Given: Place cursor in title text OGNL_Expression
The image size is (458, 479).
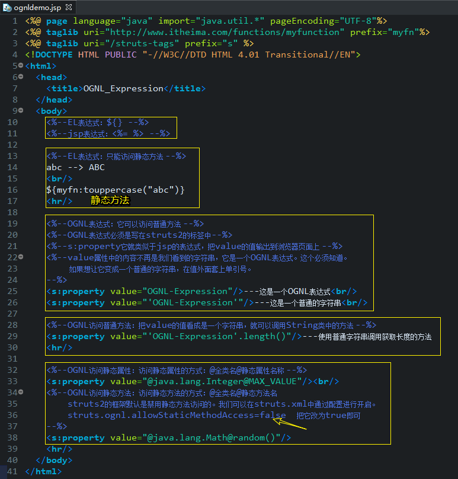Looking at the screenshot, I should pyautogui.click(x=123, y=88).
